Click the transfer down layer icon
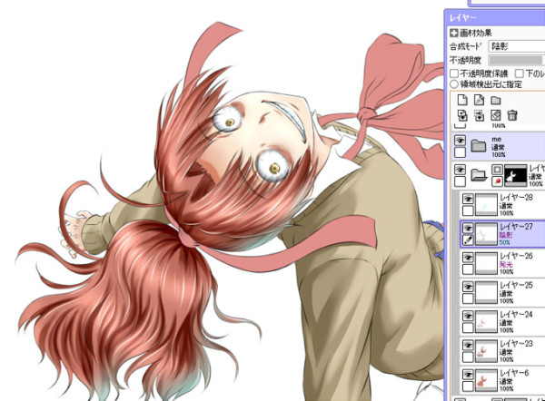Image resolution: width=545 pixels, height=401 pixels. pos(462,115)
